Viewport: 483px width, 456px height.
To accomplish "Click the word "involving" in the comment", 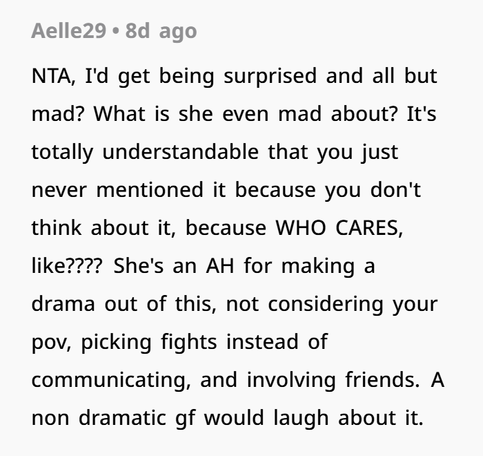I will point(291,380).
